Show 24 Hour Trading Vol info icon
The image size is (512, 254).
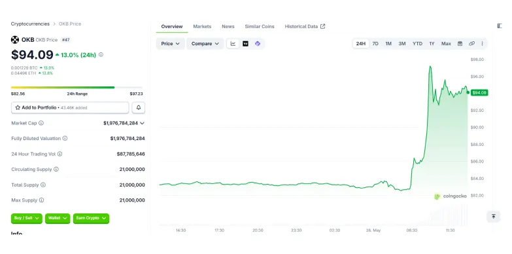click(x=60, y=154)
